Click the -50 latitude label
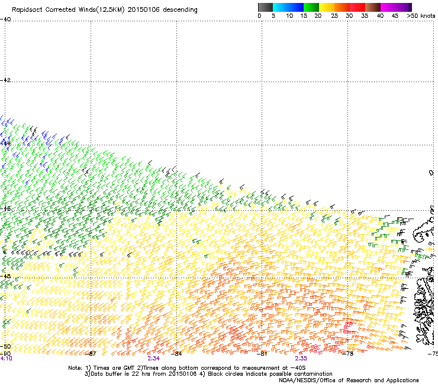Image resolution: width=438 pixels, height=384 pixels. [x=5, y=346]
